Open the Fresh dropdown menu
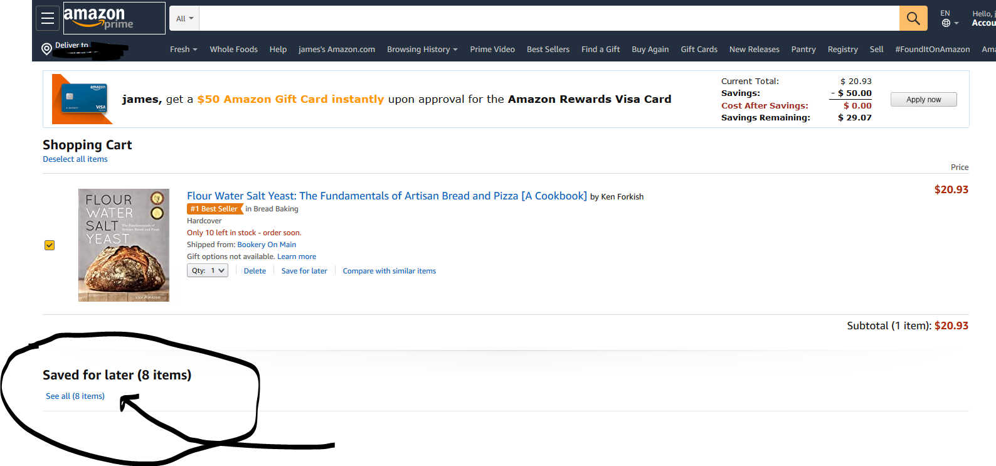Image resolution: width=996 pixels, height=466 pixels. click(183, 50)
